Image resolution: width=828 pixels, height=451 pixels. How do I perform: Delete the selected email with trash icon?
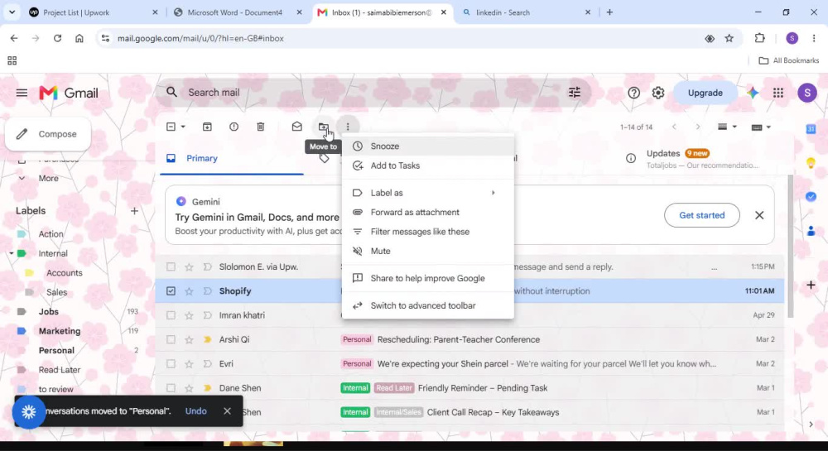coord(260,127)
